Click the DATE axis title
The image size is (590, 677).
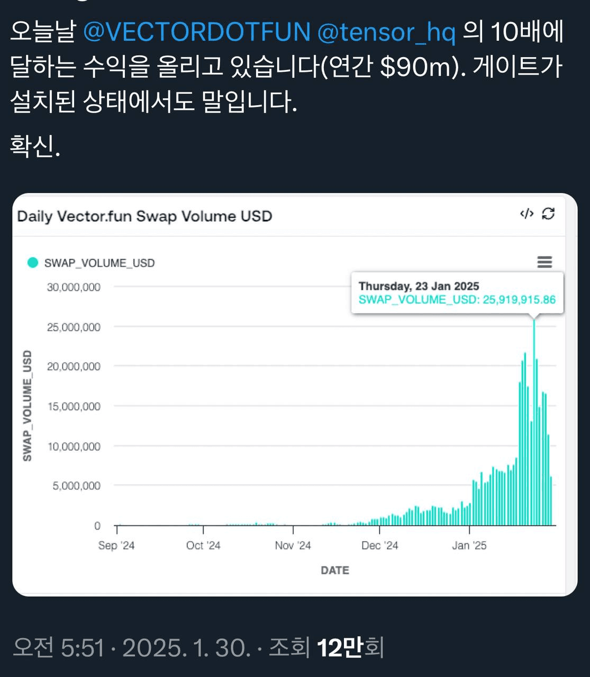[335, 570]
